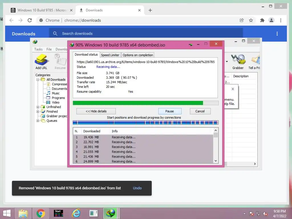
Task: Click the search magnifier in Downloads page
Action: (x=55, y=34)
